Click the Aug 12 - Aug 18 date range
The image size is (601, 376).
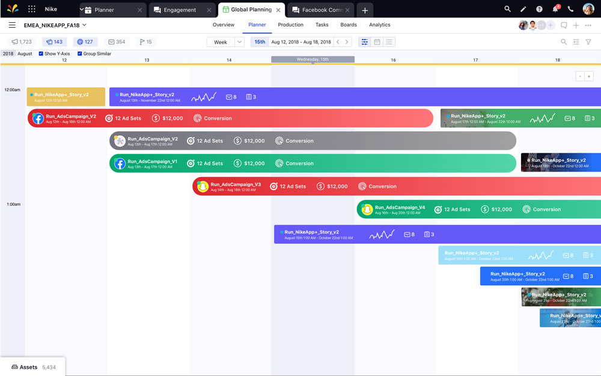coord(301,42)
